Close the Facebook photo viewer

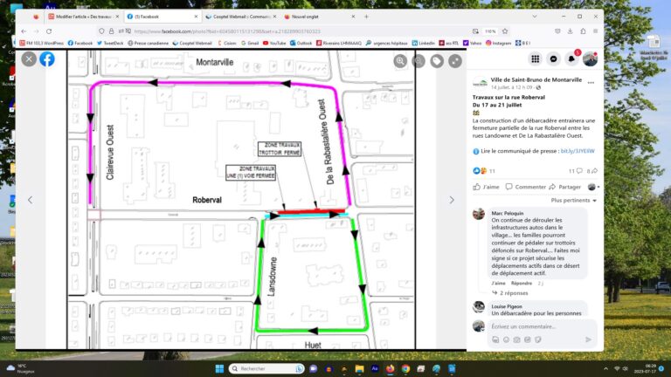tap(29, 58)
